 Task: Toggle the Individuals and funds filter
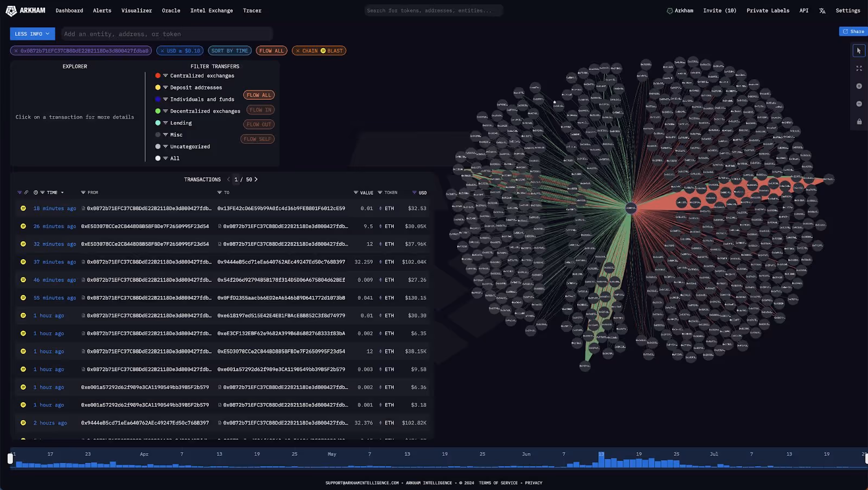[x=195, y=100]
